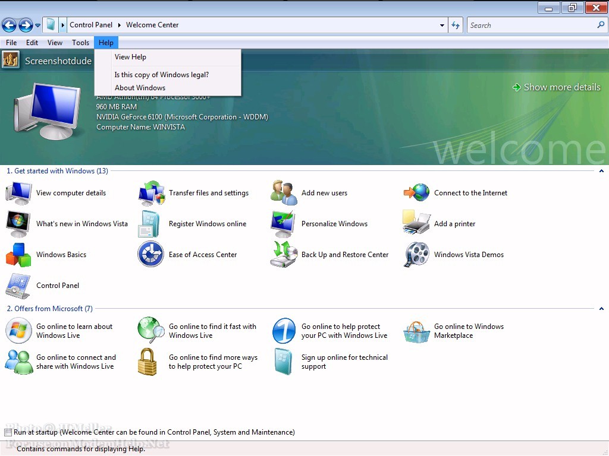Image resolution: width=609 pixels, height=456 pixels.
Task: Click the 960 MB RAM text
Action: coord(116,107)
